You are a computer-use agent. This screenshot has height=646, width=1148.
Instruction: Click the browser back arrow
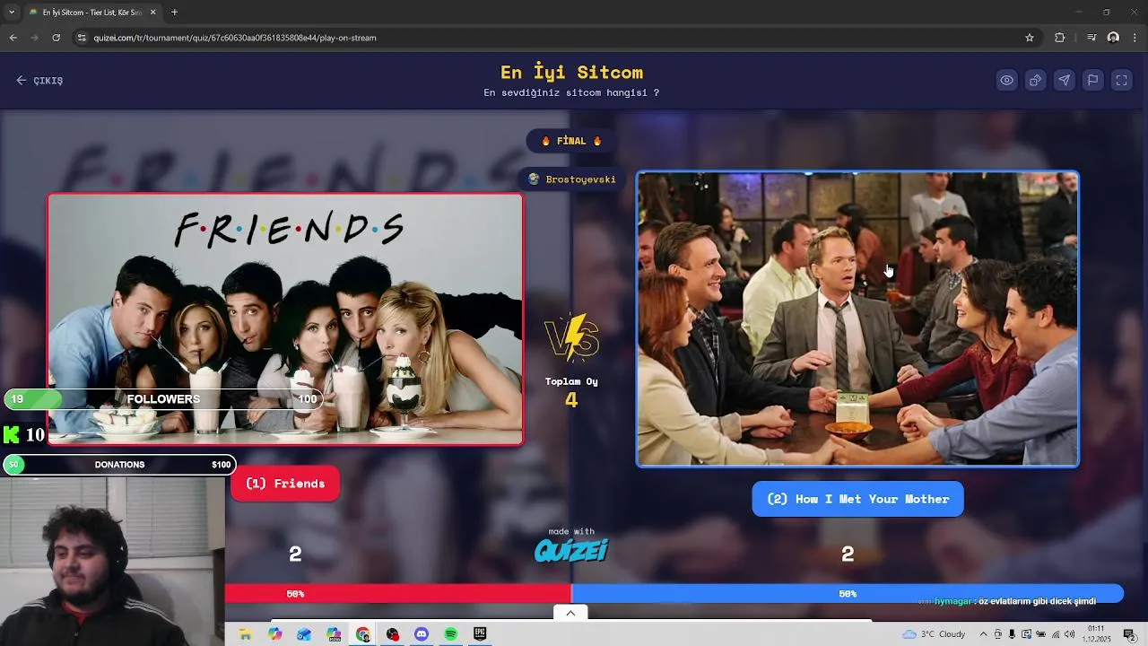[13, 38]
